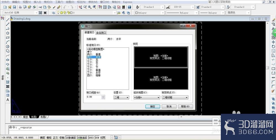Viewport: 276px width, 140px height.
Task: Select the Ellipse draw tool
Action: pyautogui.click(x=7, y=60)
